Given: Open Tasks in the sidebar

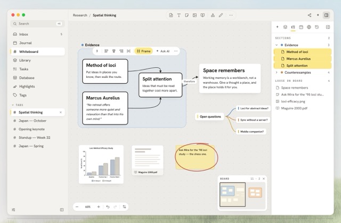Looking at the screenshot, I should click(x=38, y=69).
